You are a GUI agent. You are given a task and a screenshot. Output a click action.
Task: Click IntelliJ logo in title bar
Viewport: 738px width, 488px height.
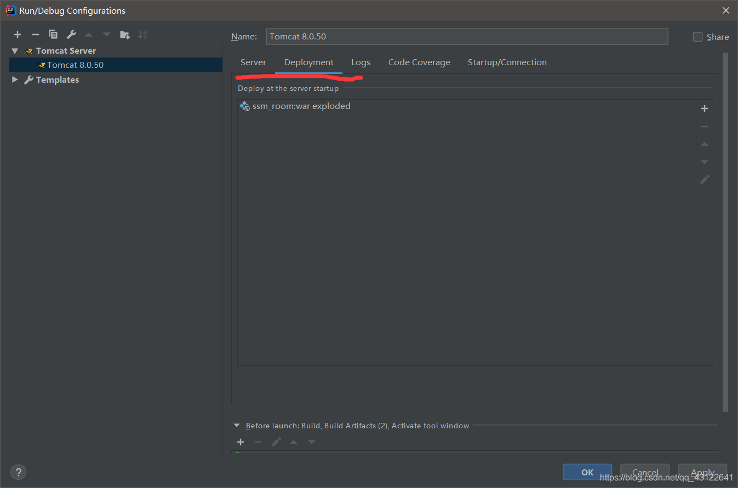[10, 10]
